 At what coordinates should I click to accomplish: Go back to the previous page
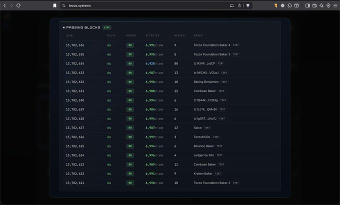click(5, 5)
